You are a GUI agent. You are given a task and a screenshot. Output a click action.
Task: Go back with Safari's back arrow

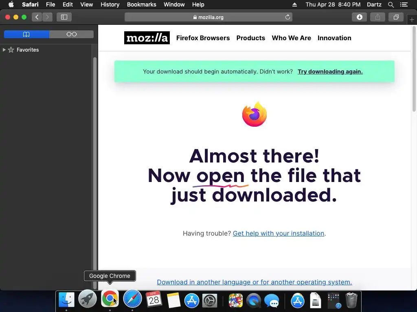(37, 17)
